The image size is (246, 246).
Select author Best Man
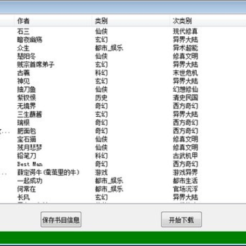30,164
